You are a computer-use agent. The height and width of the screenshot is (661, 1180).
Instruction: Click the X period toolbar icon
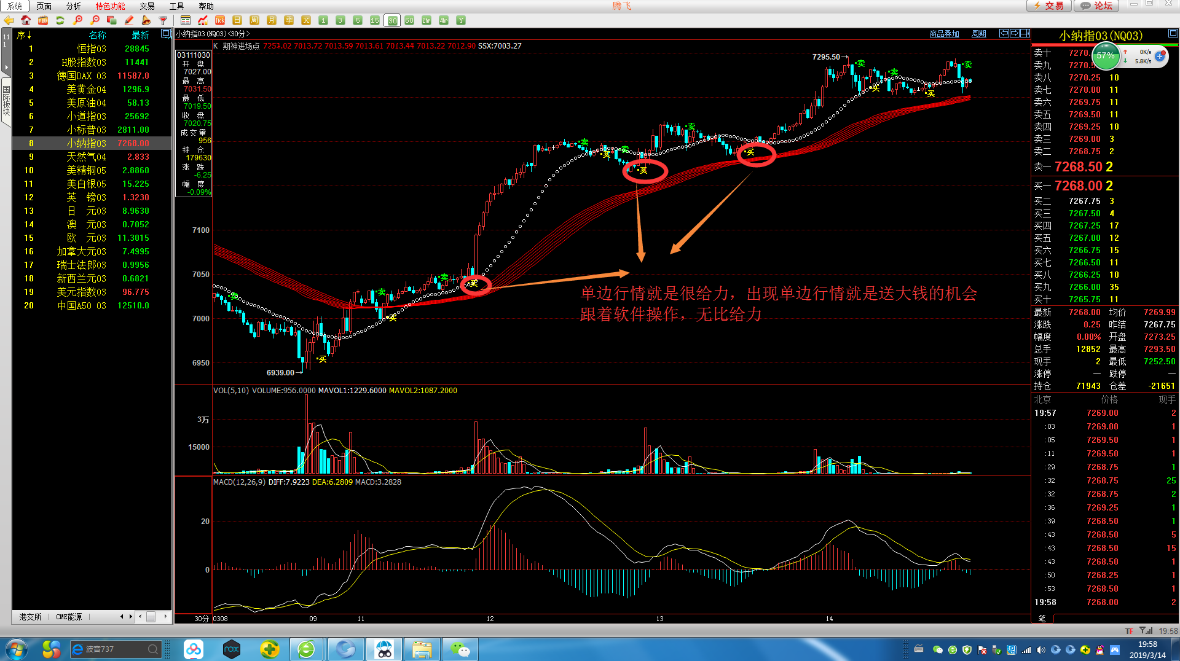click(306, 20)
